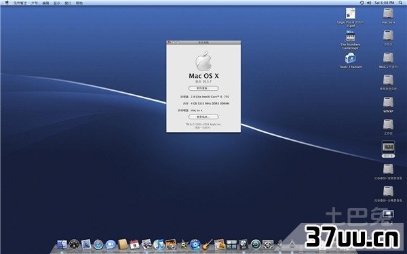Open Preview photos icon in Dock
This screenshot has height=254, width=407.
coord(147,245)
